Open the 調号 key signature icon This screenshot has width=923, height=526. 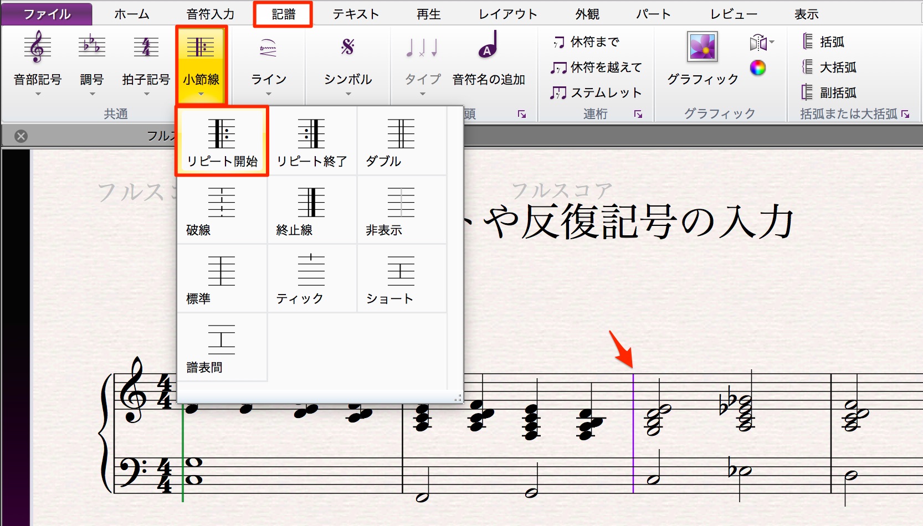(x=91, y=47)
